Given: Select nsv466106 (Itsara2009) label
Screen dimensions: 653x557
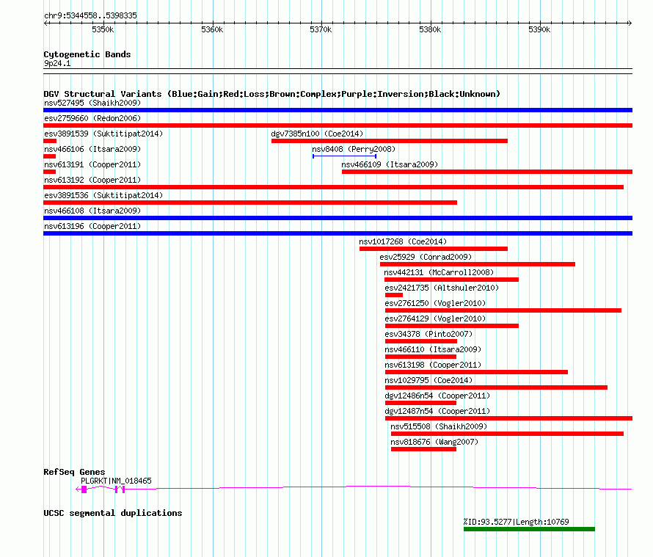Looking at the screenshot, I should click(92, 149).
